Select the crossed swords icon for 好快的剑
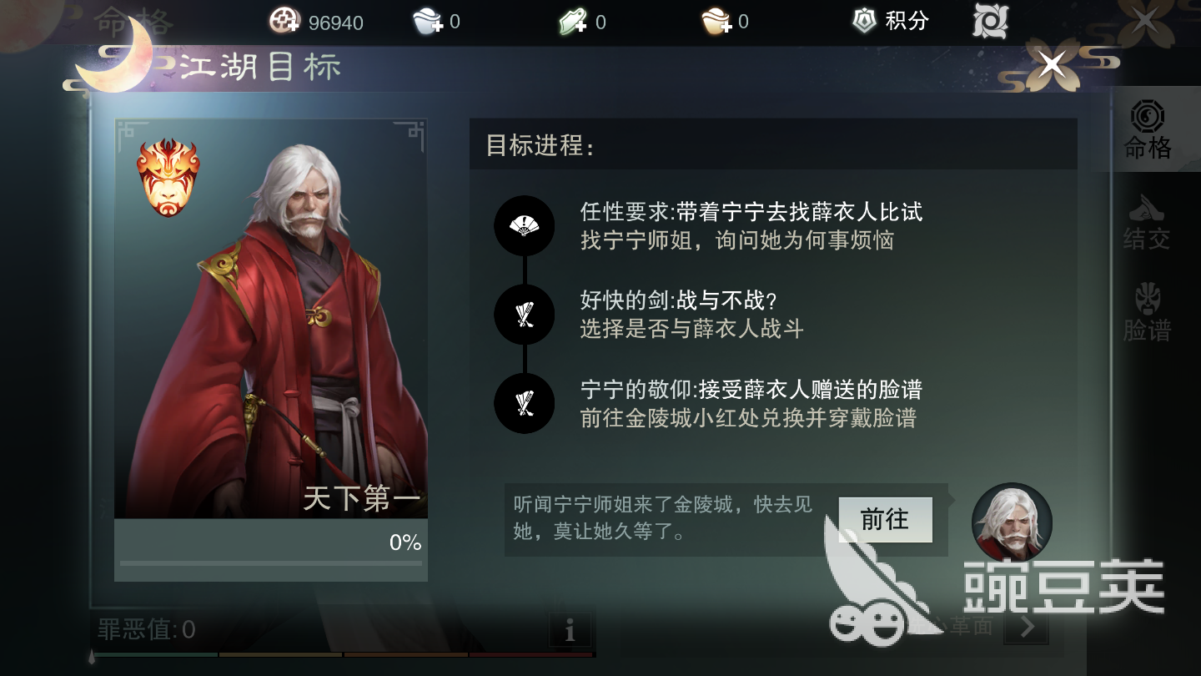This screenshot has height=676, width=1201. click(x=524, y=315)
